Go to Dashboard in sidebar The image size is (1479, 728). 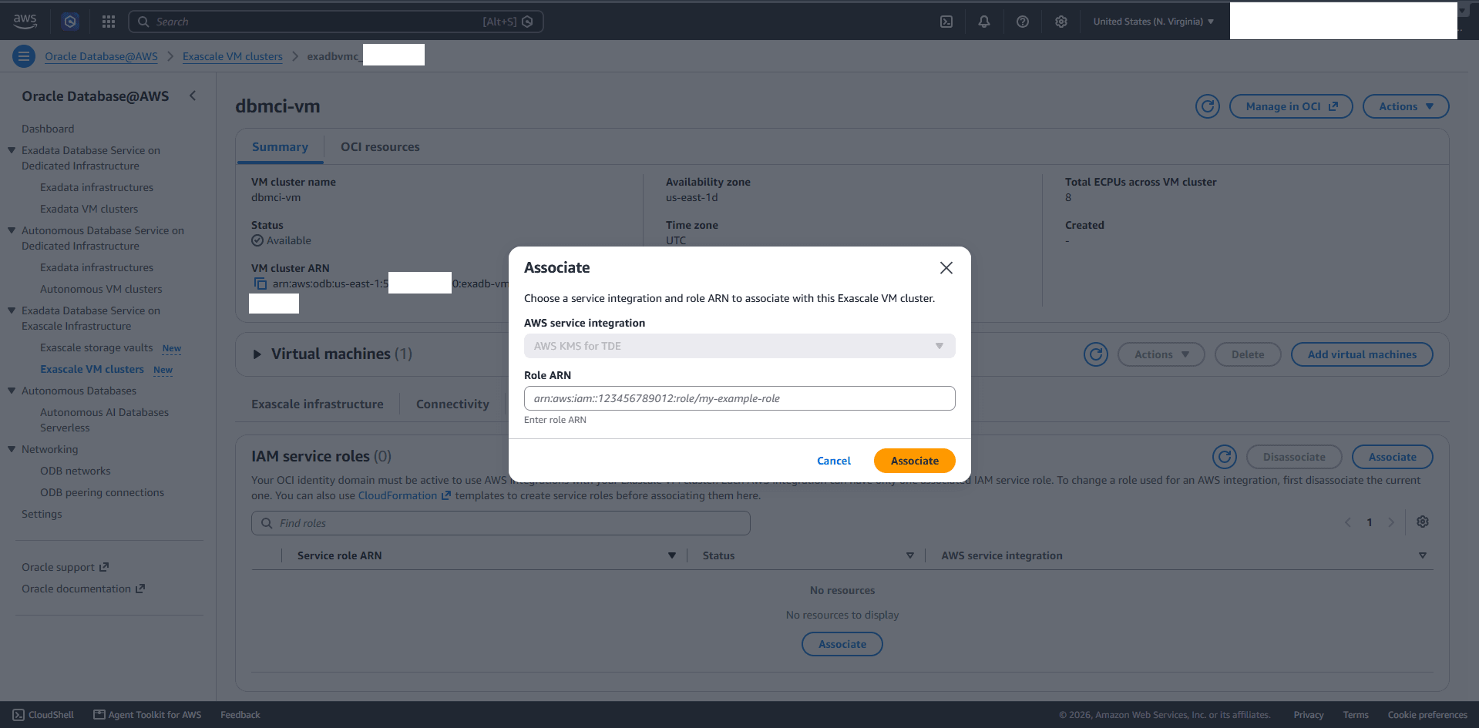pyautogui.click(x=48, y=129)
